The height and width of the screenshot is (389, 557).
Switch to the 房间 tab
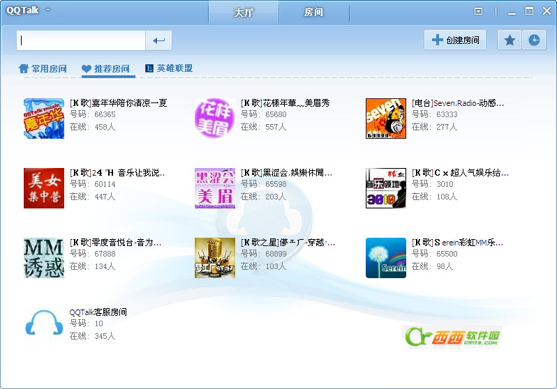tap(313, 13)
